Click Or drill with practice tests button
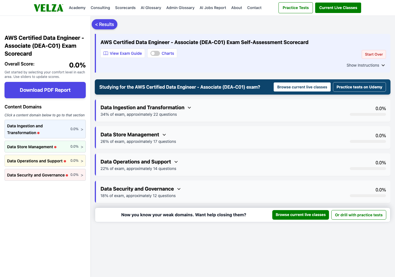 point(359,215)
